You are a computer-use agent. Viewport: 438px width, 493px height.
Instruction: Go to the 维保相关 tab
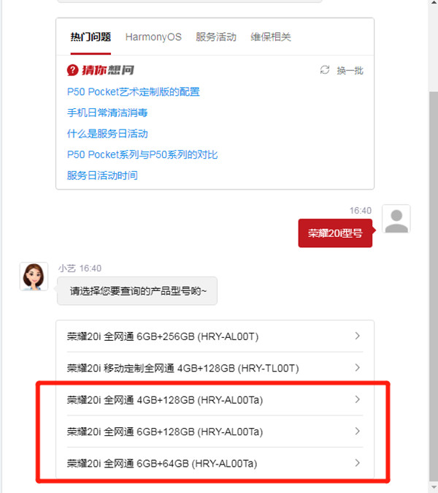coord(271,37)
